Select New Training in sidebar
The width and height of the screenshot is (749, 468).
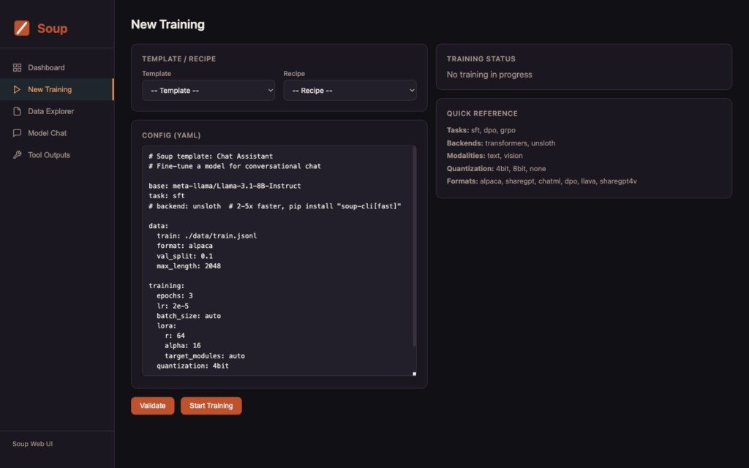coord(57,89)
